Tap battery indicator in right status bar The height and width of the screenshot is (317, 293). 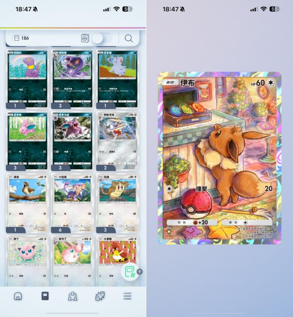(x=275, y=9)
